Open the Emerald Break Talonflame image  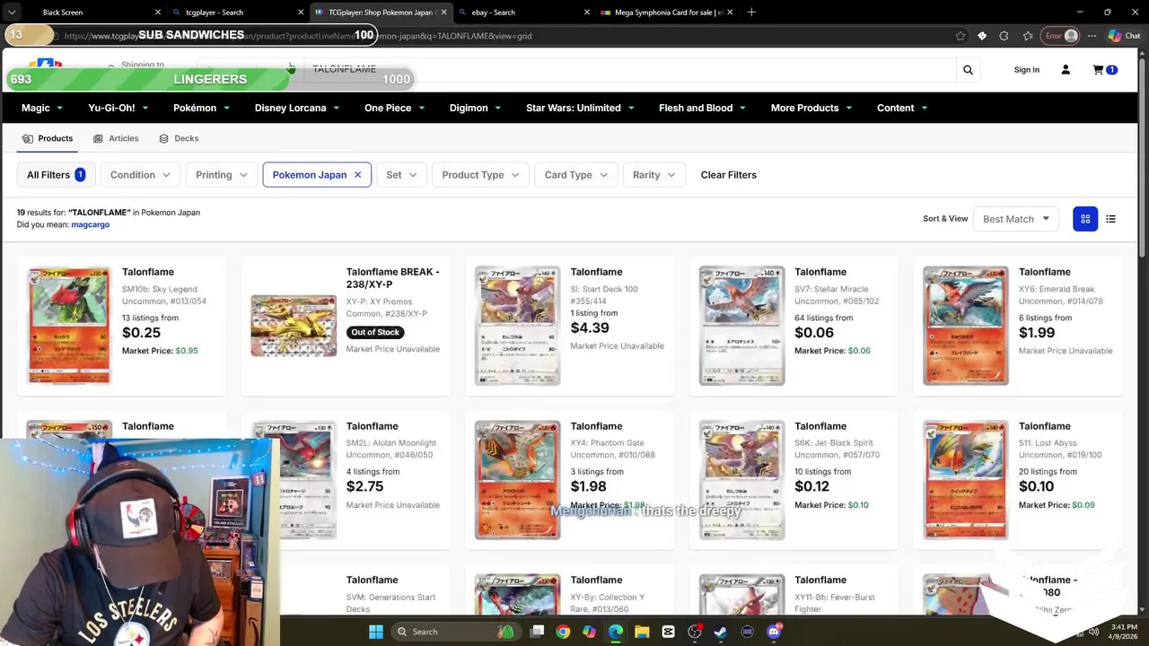click(x=966, y=325)
